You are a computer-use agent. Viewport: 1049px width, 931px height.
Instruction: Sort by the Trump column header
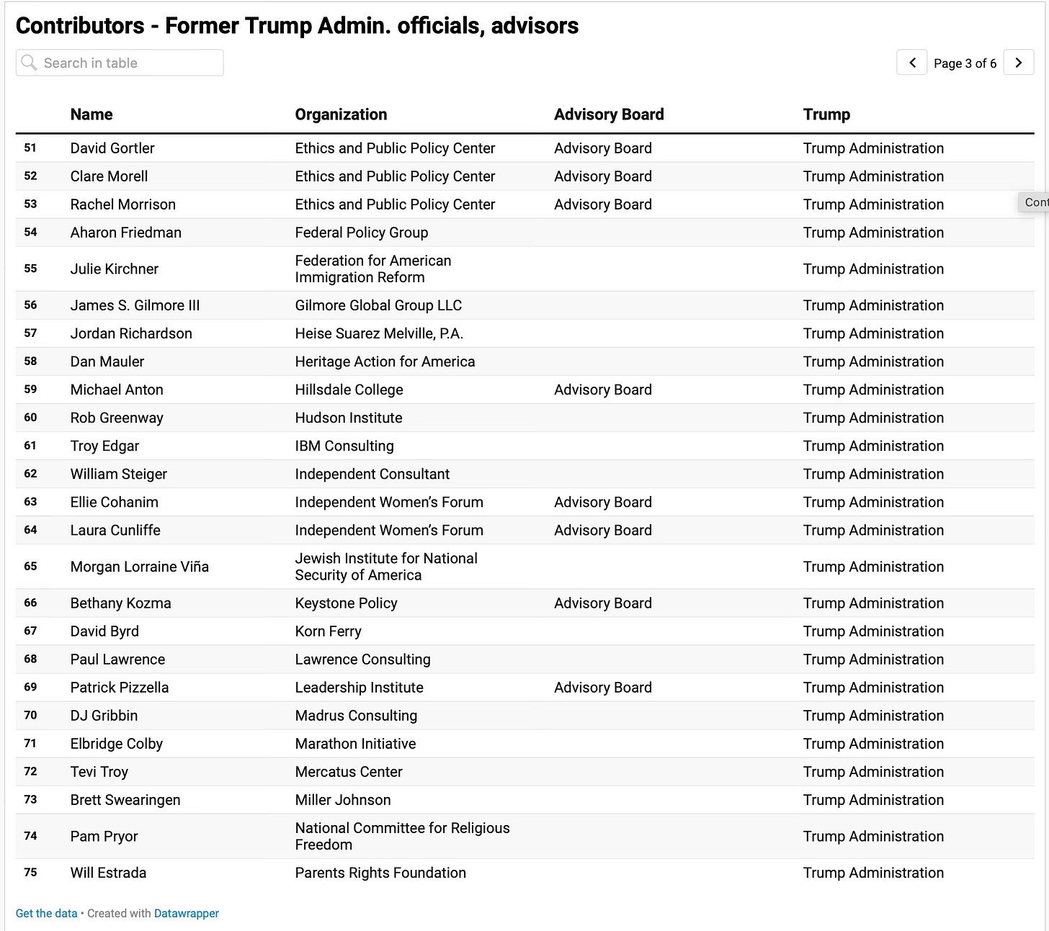tap(826, 114)
